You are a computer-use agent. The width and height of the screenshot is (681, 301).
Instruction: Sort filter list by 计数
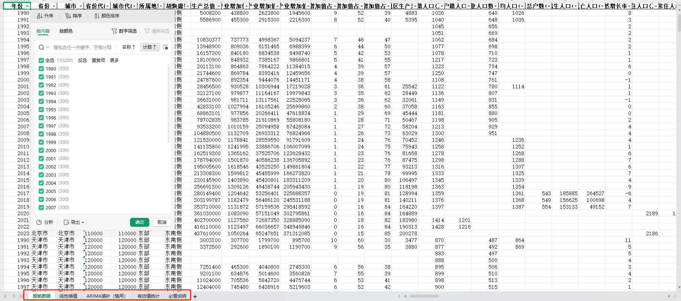tap(149, 47)
